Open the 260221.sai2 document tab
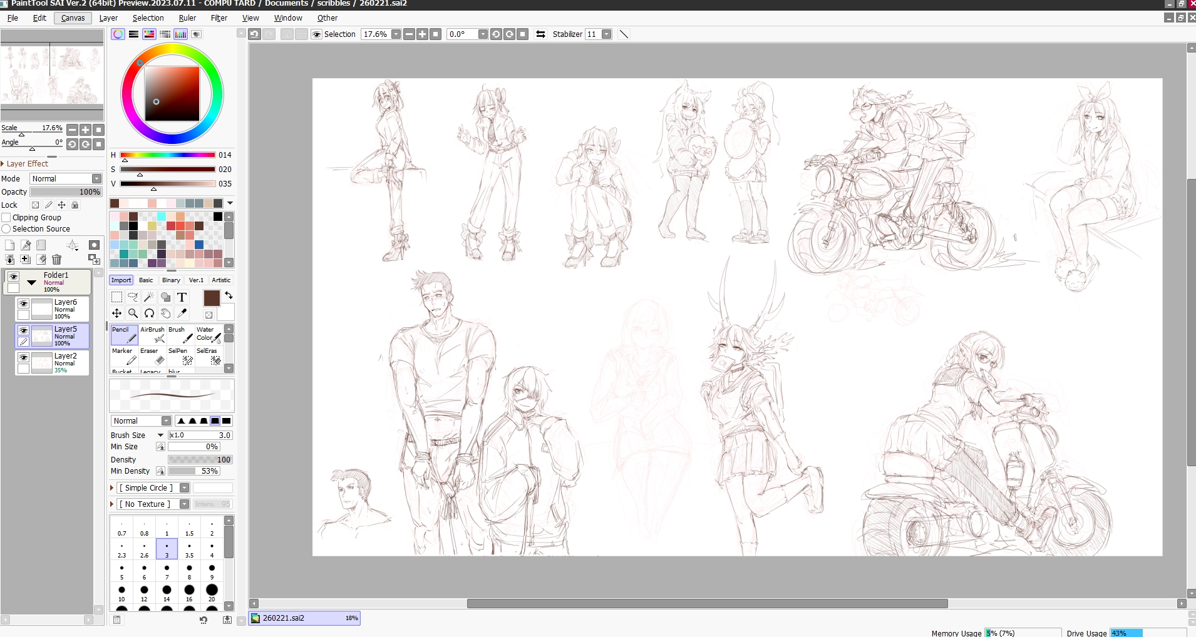 (x=304, y=618)
